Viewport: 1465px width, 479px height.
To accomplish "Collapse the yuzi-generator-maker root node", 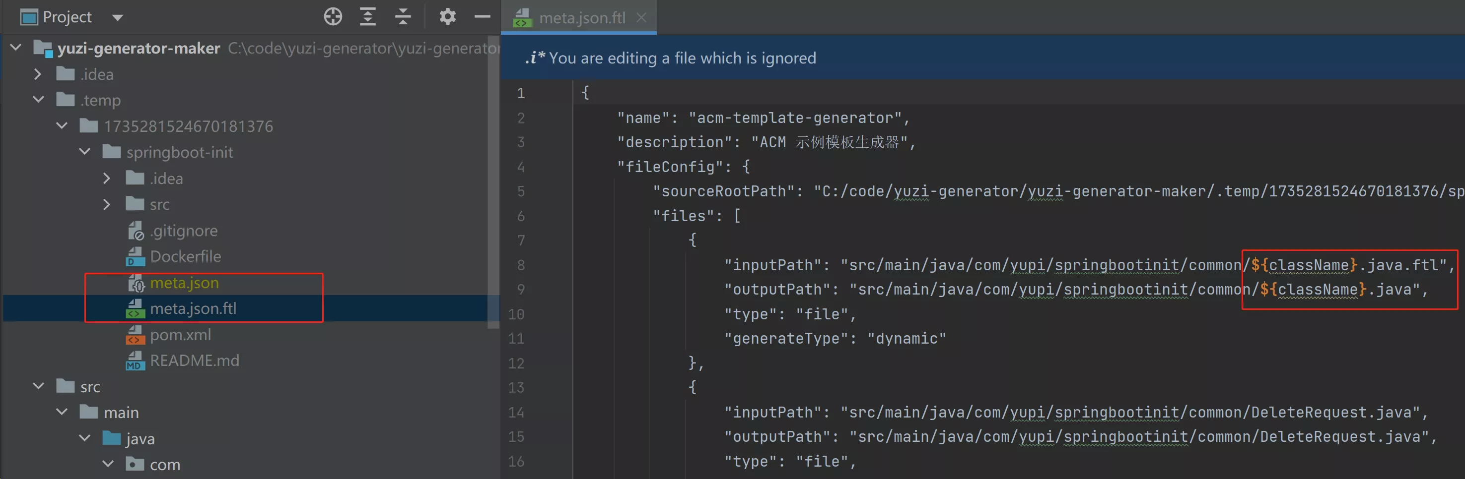I will click(16, 48).
